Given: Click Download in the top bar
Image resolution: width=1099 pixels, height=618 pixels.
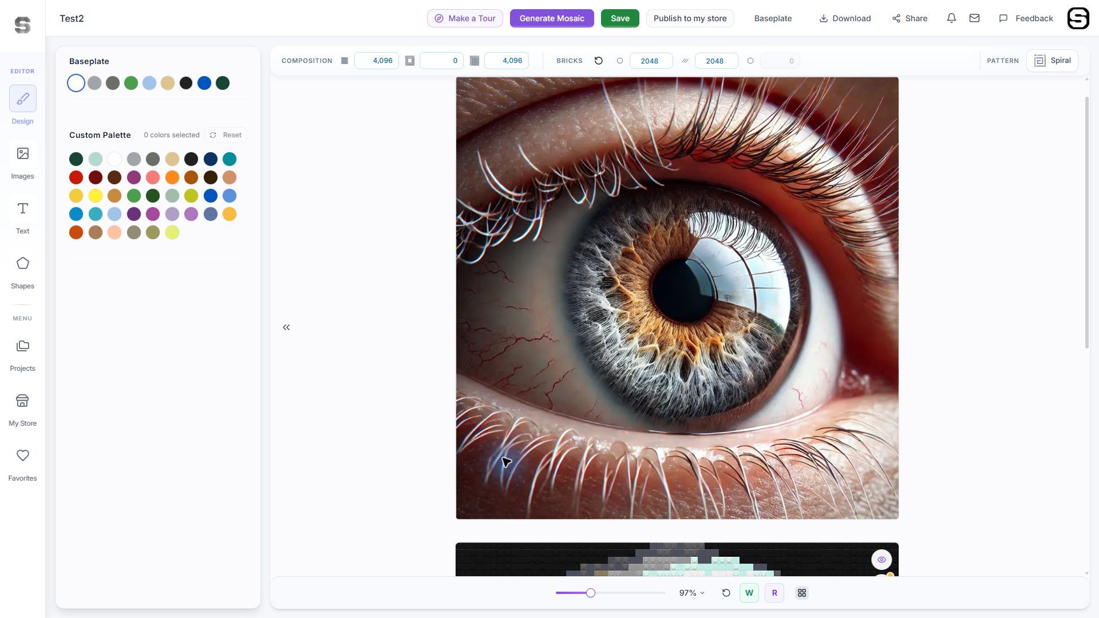Looking at the screenshot, I should click(x=845, y=18).
